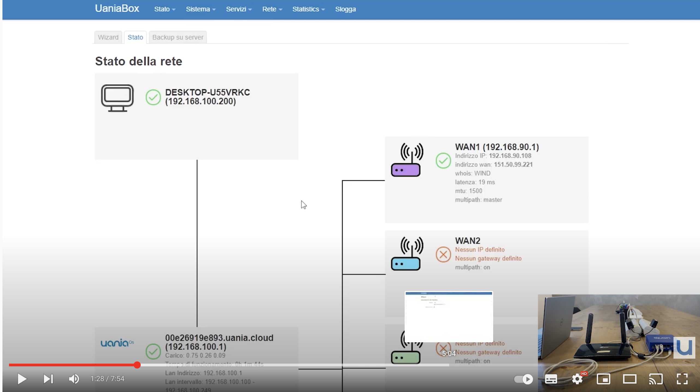Click green check next to DESKTOP-U55VRKC
Screen dimensions: 700x392
point(153,97)
